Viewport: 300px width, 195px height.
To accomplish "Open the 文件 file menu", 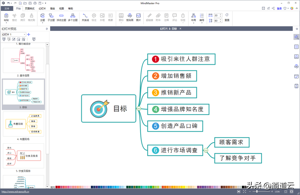I will coord(7,8).
